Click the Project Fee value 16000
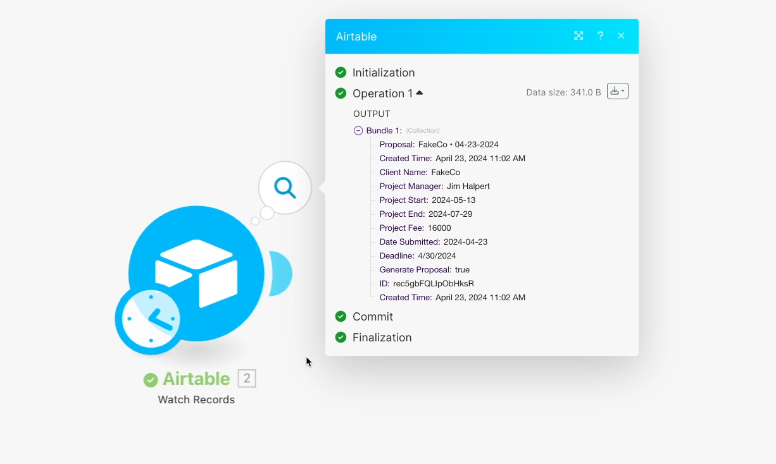The height and width of the screenshot is (464, 776). [x=439, y=228]
